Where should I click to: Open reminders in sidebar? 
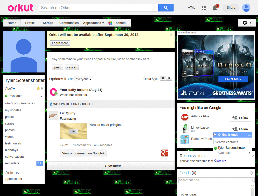(x=12, y=163)
